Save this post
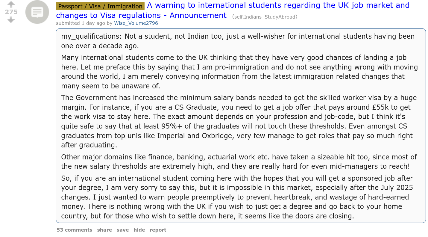The height and width of the screenshot is (237, 428). 122,230
